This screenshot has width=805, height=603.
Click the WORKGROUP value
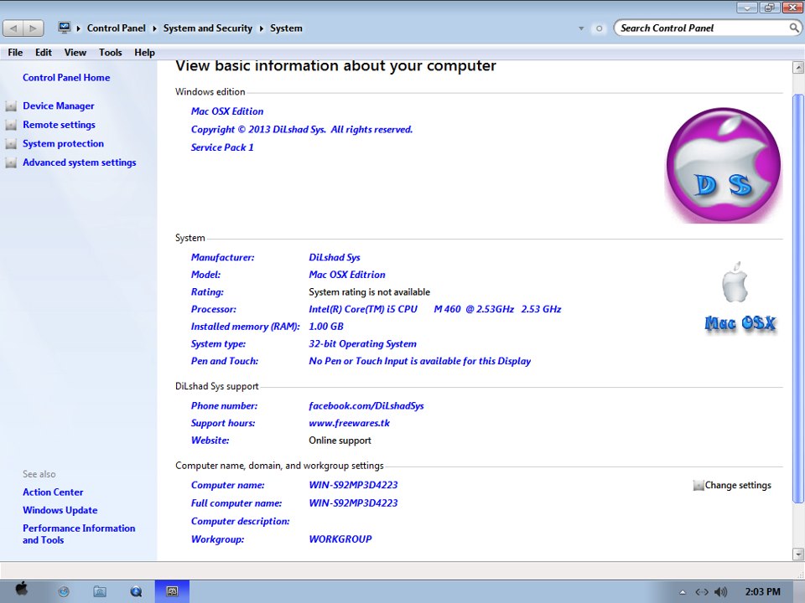coord(340,539)
